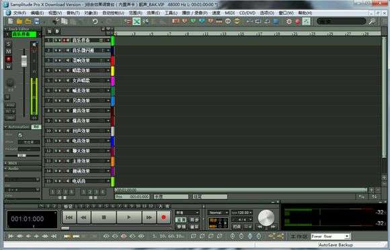Click the volume fader in Track Editor

point(24,60)
